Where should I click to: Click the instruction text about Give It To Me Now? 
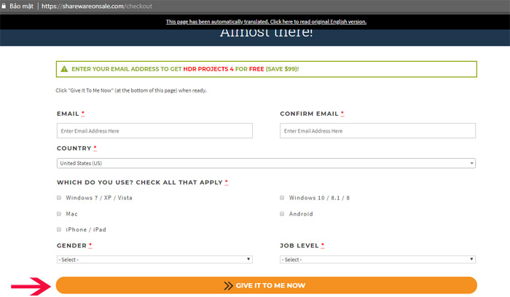(x=131, y=90)
